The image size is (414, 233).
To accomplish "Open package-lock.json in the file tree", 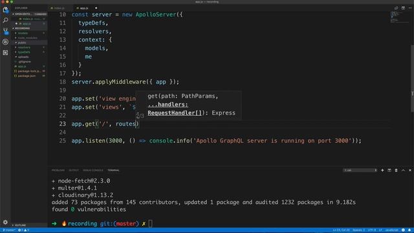I will click(x=29, y=71).
